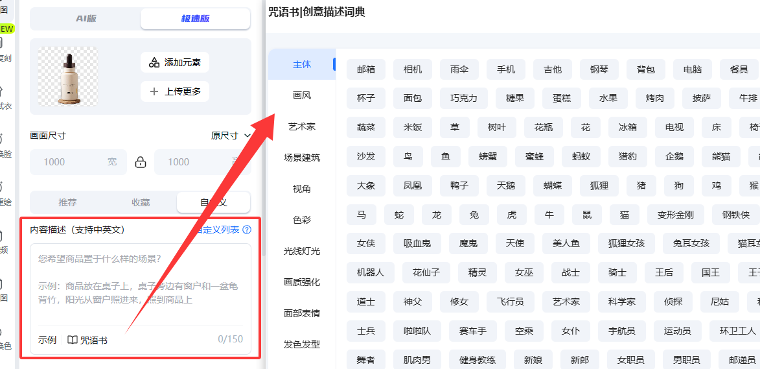Click the content description text area

click(x=141, y=284)
